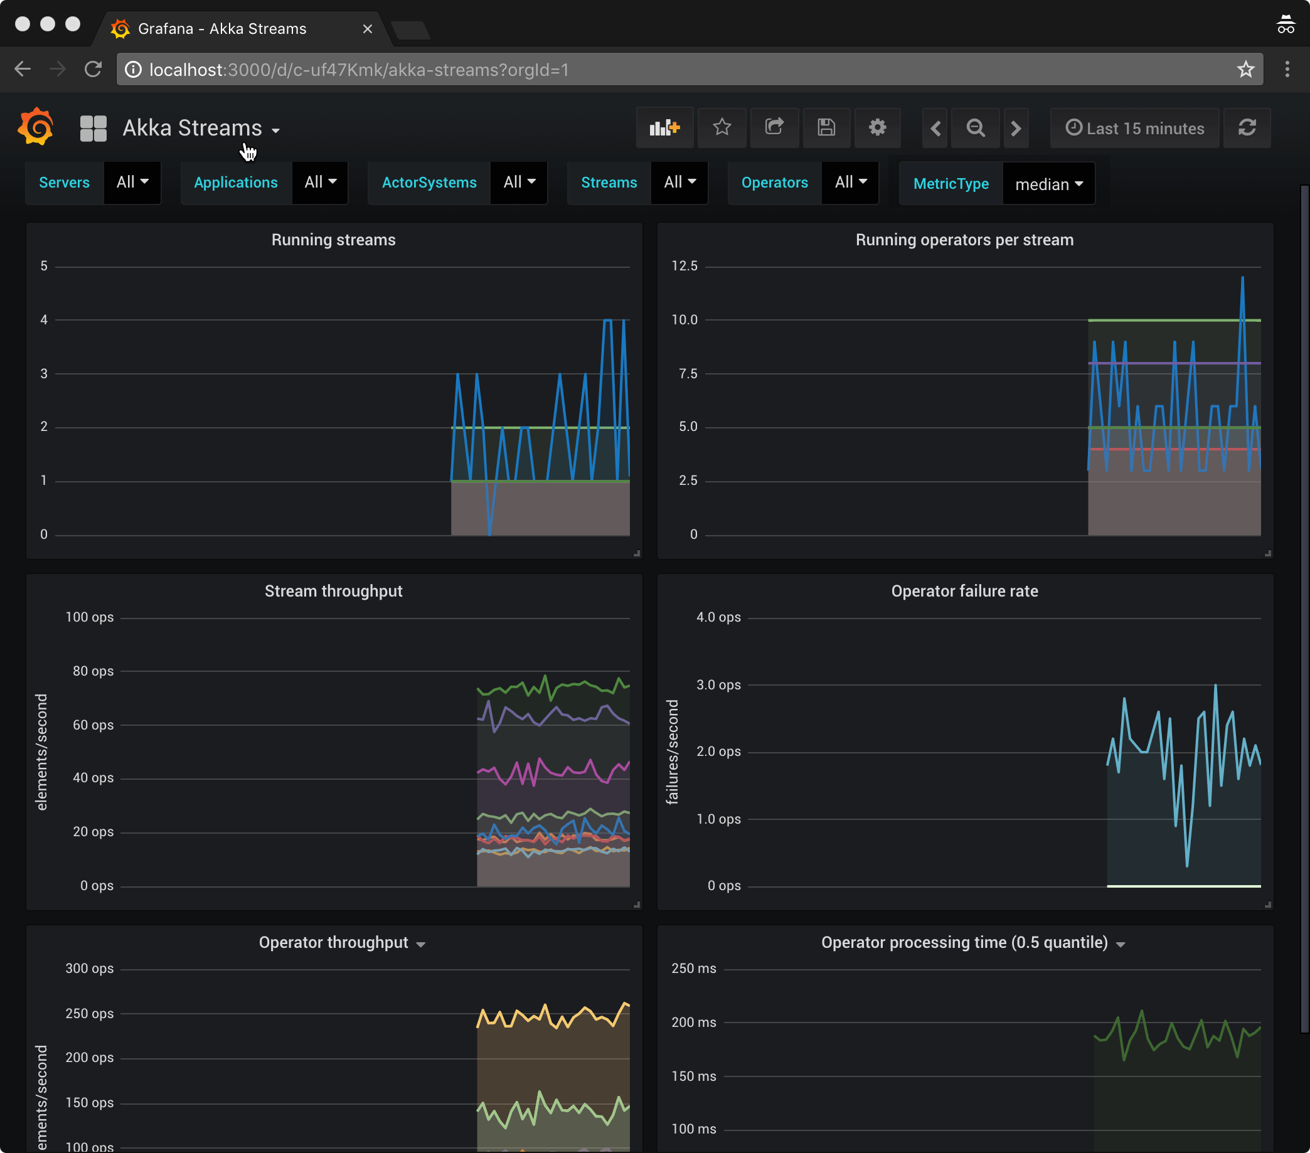Open Chrome three-dot menu

click(x=1287, y=69)
